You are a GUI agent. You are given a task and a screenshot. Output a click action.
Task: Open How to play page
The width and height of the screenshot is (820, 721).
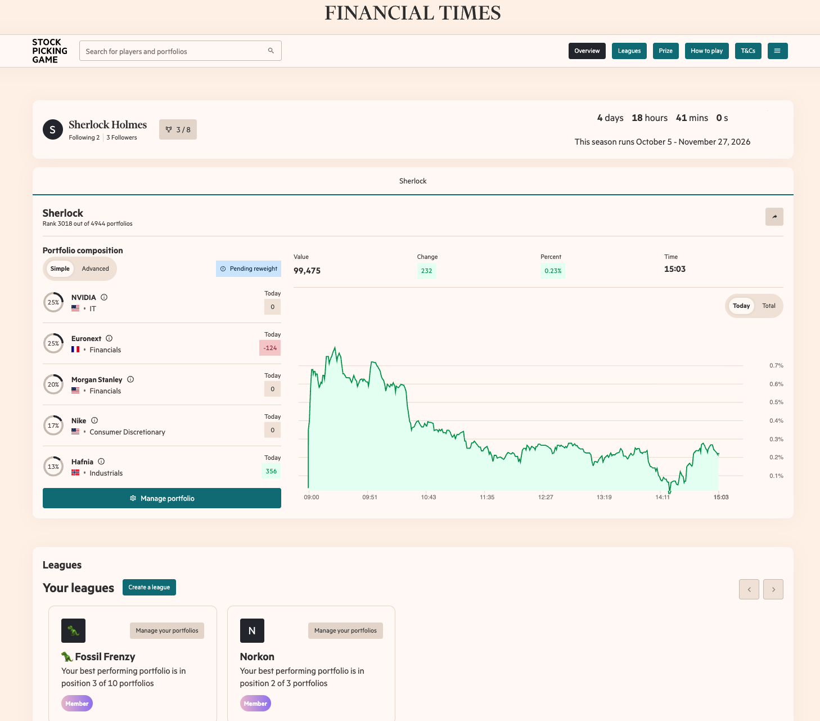pyautogui.click(x=707, y=51)
